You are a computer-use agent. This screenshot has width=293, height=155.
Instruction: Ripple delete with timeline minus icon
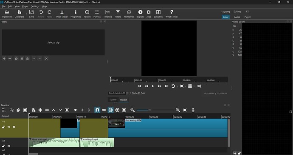[x=47, y=110]
